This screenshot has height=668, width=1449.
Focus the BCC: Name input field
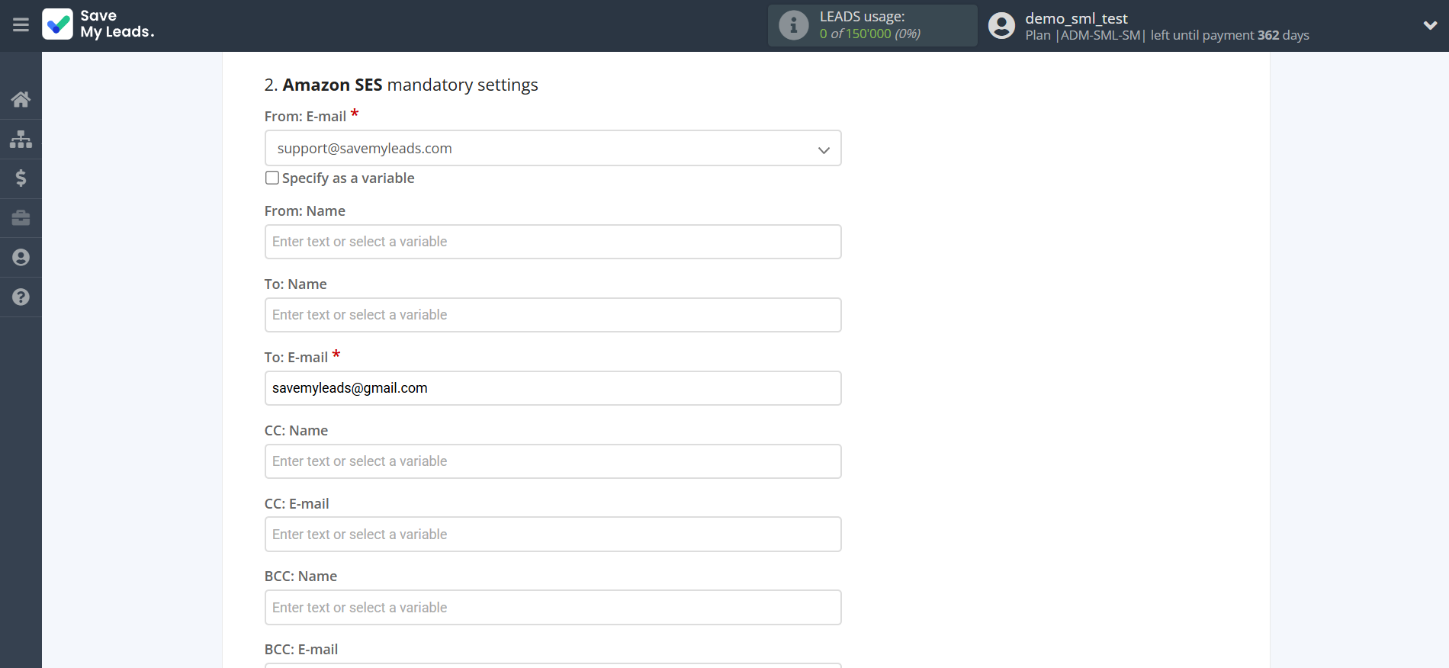[x=552, y=608]
